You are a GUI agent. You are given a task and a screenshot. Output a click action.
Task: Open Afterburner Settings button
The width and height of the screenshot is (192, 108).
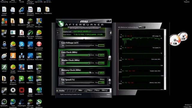105,91
